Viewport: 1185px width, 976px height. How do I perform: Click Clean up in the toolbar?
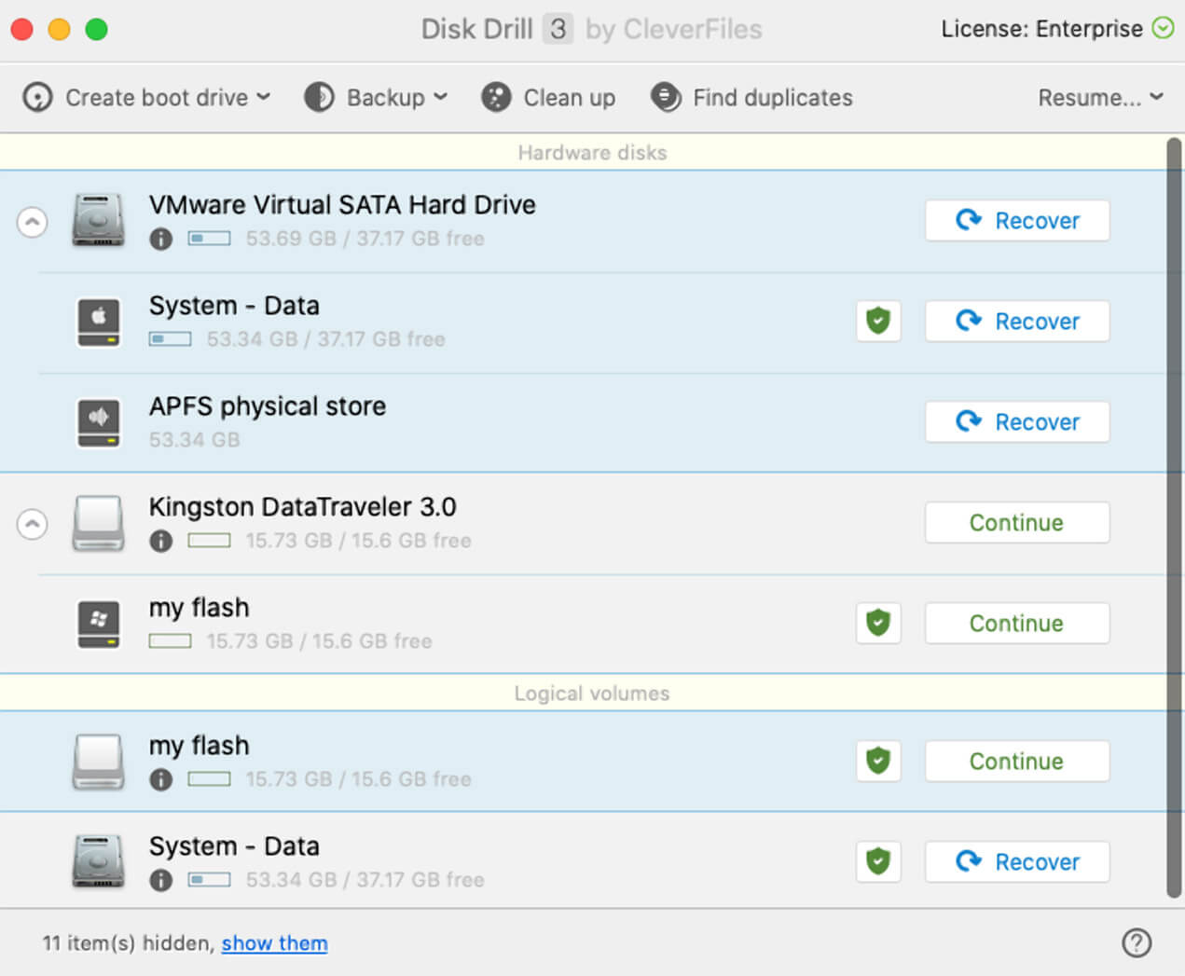pyautogui.click(x=548, y=97)
